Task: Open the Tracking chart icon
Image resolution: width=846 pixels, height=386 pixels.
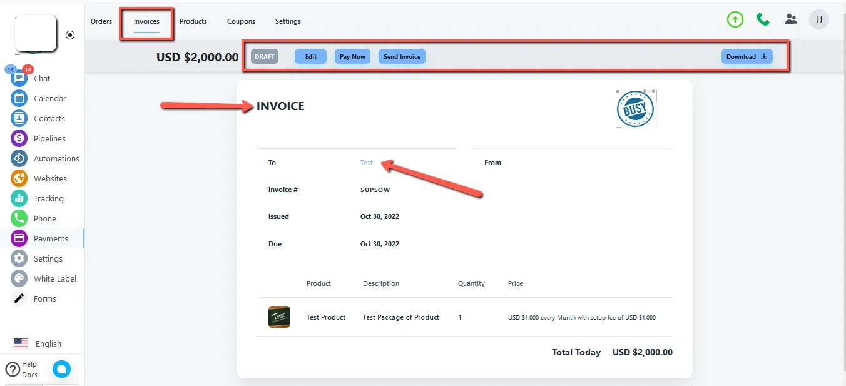Action: pos(19,198)
